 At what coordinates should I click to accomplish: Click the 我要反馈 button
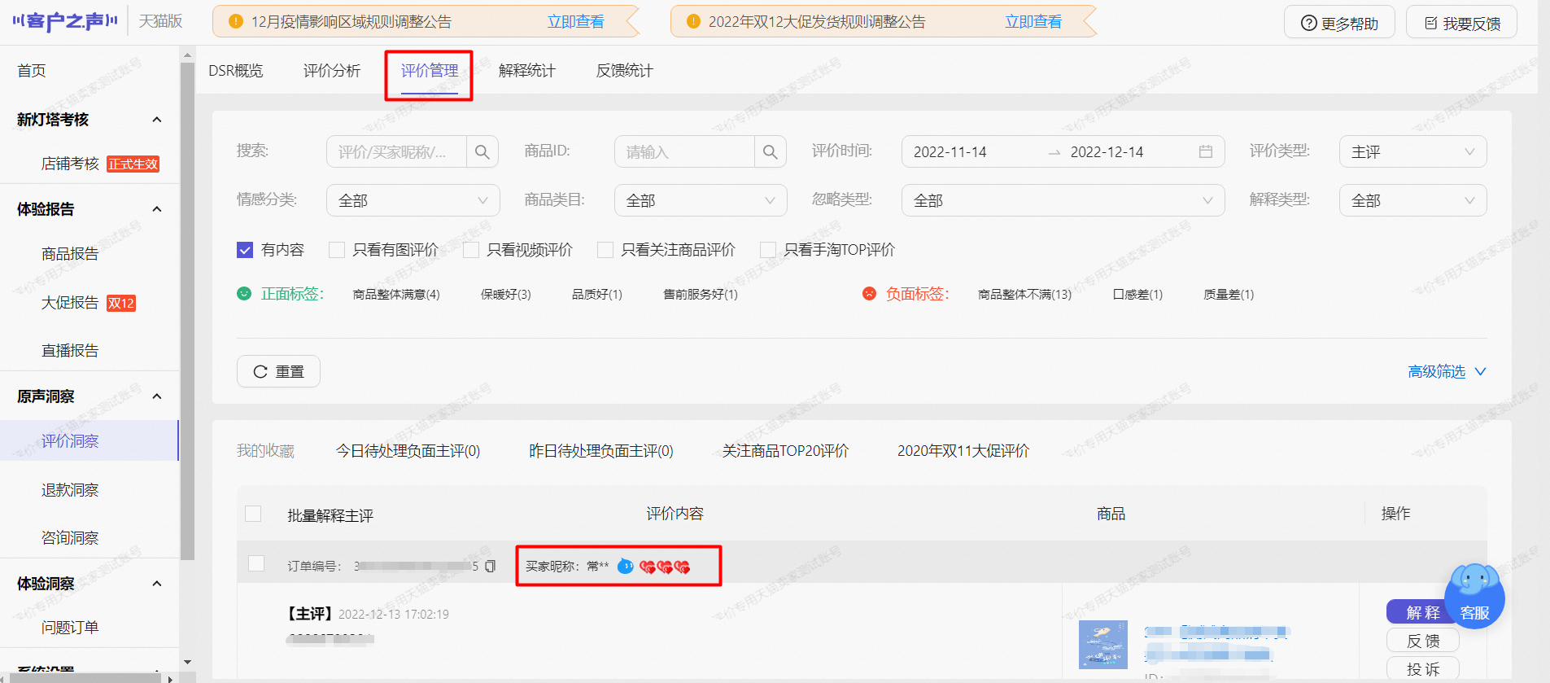[1461, 23]
